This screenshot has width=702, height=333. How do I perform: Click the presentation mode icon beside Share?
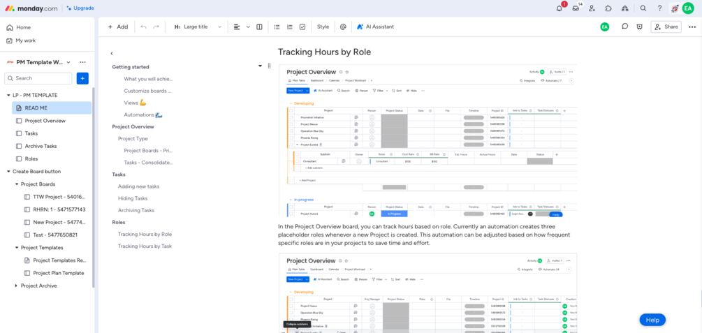(x=640, y=27)
